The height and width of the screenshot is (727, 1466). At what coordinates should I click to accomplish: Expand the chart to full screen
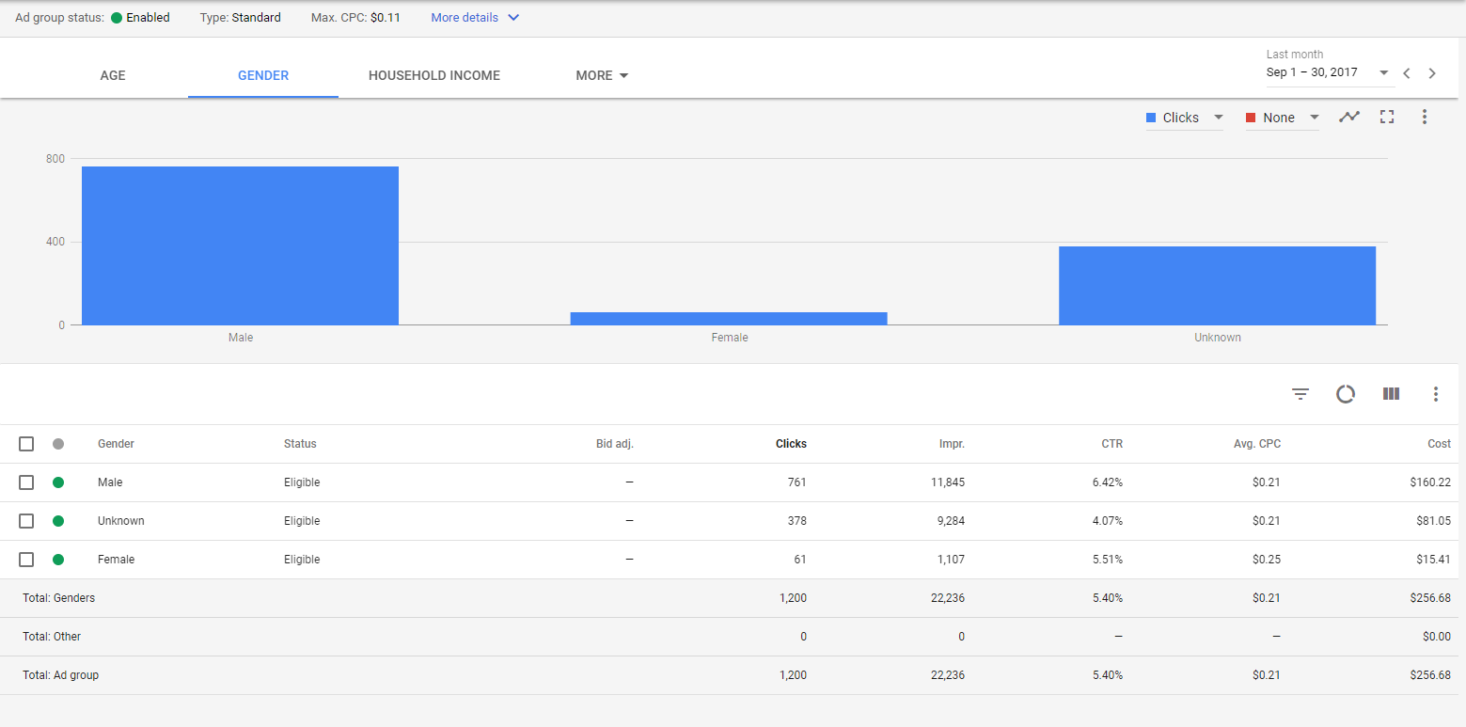[1386, 118]
